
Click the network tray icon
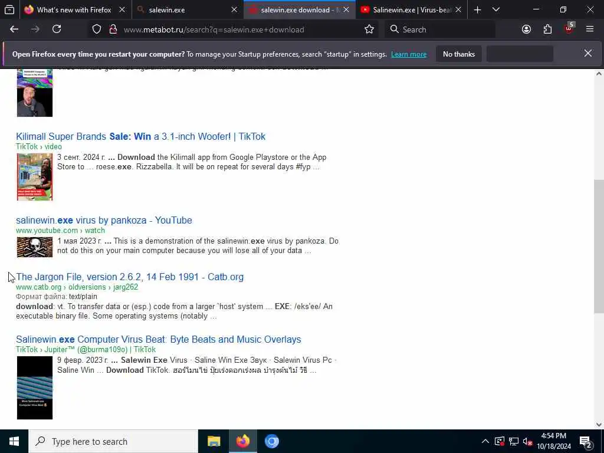[514, 441]
